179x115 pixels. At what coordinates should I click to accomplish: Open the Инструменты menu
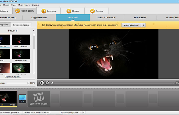tap(24, 5)
